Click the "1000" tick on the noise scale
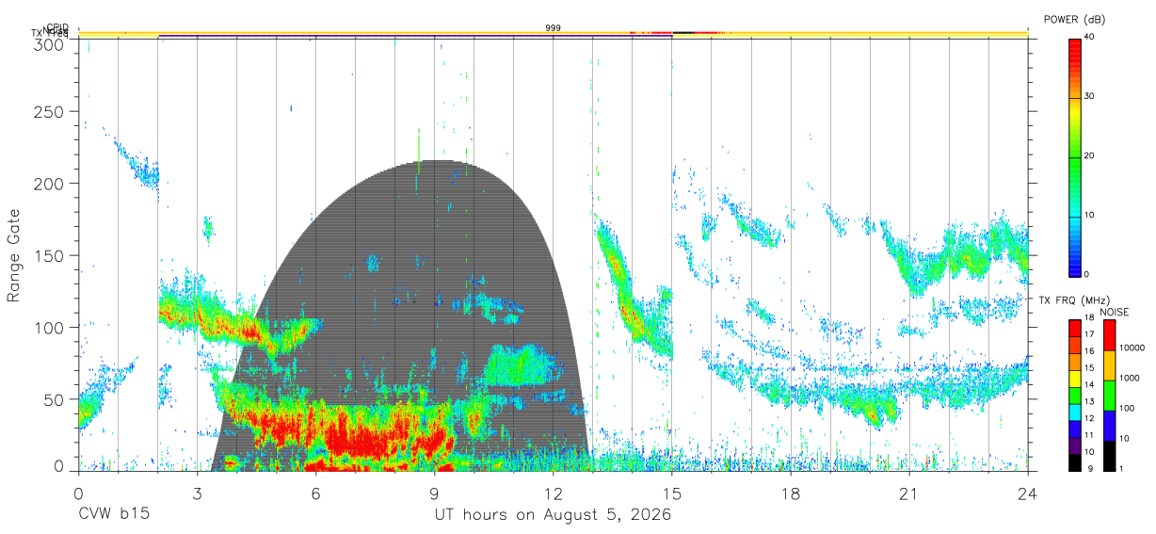 (1131, 379)
